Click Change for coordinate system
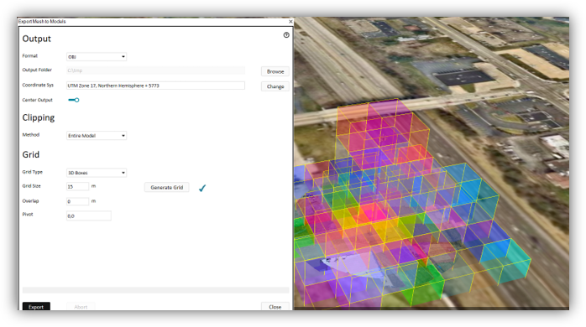This screenshot has width=586, height=327. [x=275, y=86]
